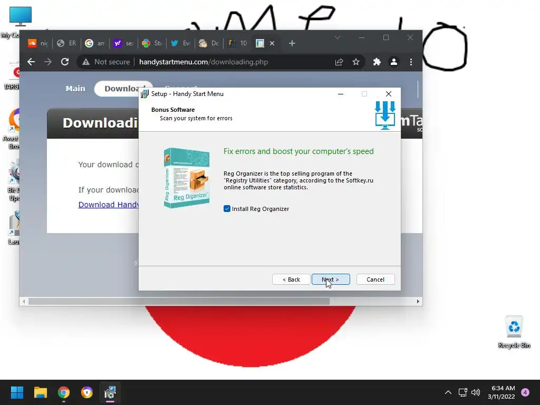
Task: Switch to the tab labeled 10
Action: (x=237, y=43)
